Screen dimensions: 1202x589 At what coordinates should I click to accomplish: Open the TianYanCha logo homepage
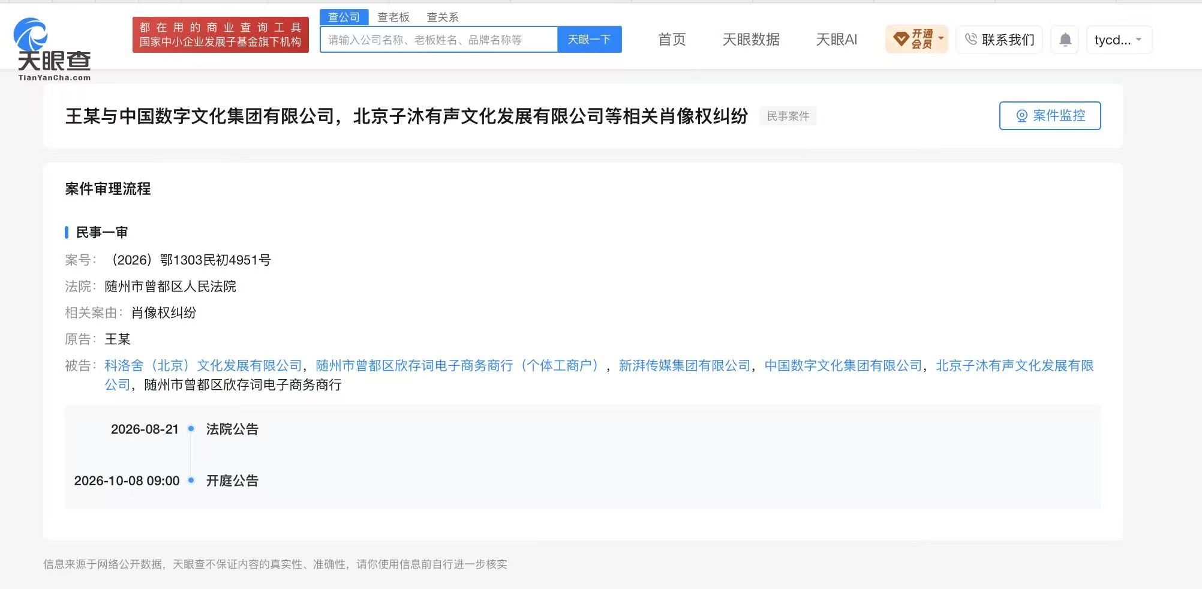pyautogui.click(x=53, y=49)
